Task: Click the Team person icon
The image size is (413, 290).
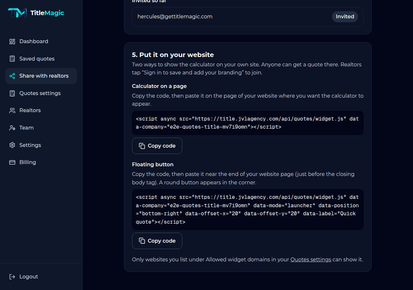Action: point(12,128)
